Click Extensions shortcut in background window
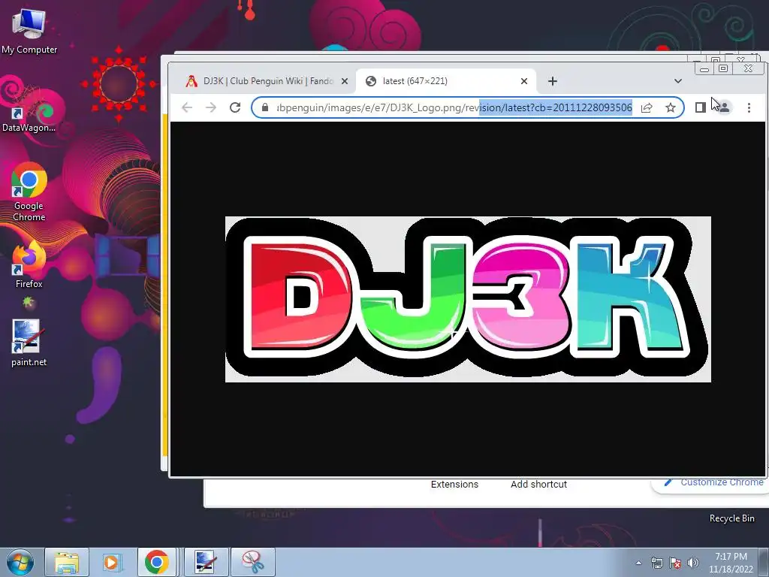The height and width of the screenshot is (577, 769). pos(454,485)
